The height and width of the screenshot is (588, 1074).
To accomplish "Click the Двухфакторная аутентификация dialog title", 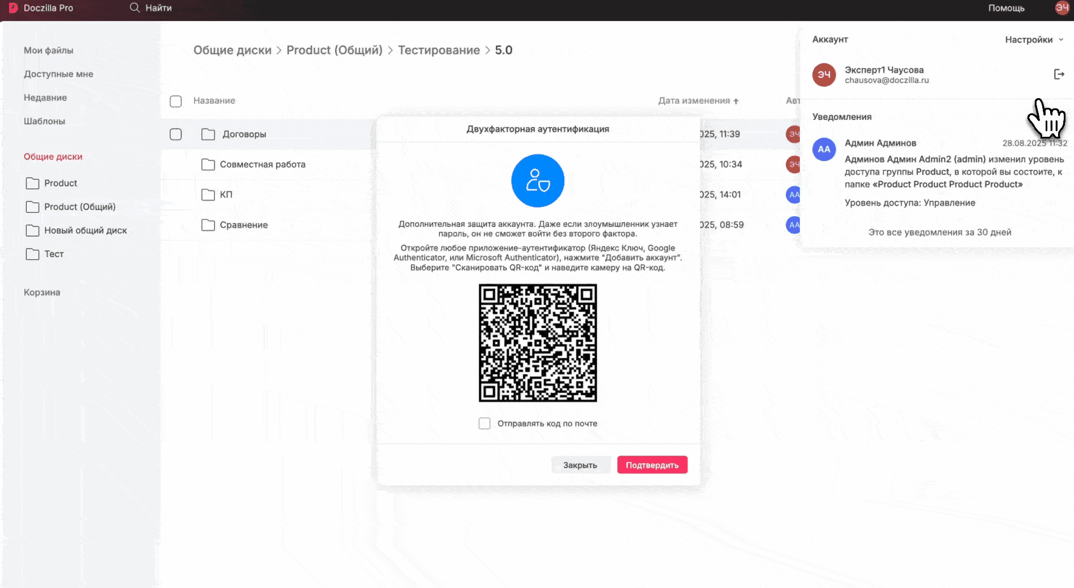I will coord(538,129).
